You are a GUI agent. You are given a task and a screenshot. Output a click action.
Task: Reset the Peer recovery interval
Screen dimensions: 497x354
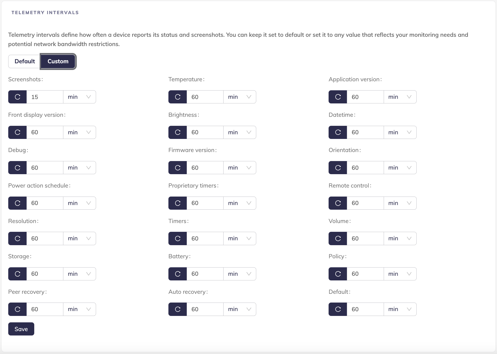pos(18,309)
